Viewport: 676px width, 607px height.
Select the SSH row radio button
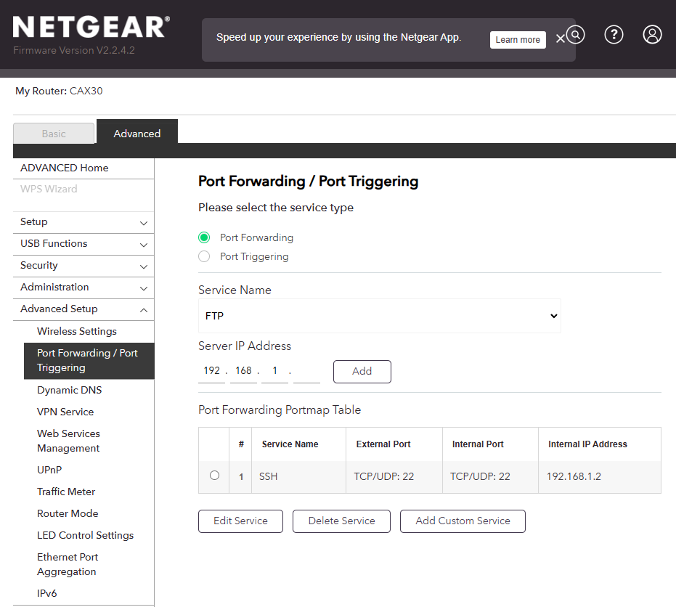coord(214,476)
